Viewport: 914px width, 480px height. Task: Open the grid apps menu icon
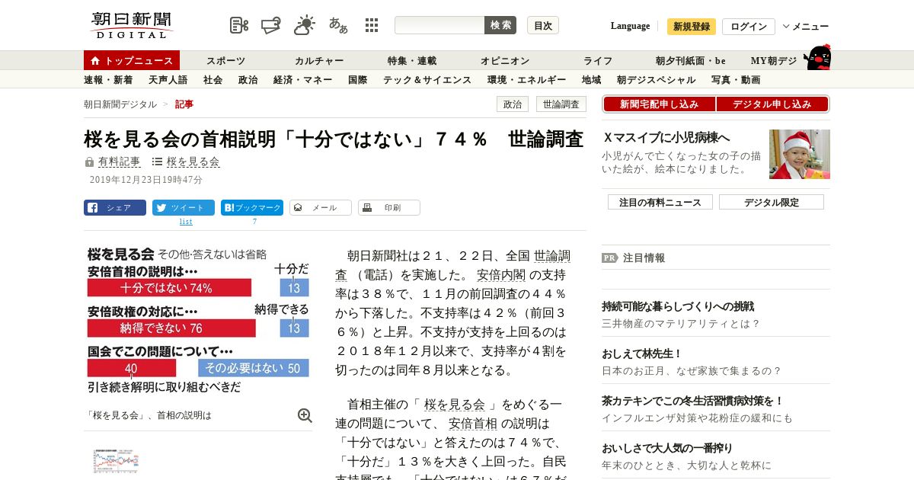pos(372,25)
